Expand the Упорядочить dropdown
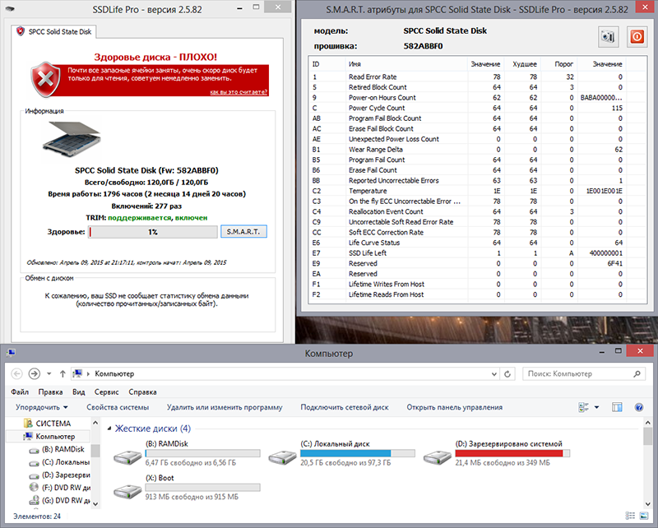Image resolution: width=658 pixels, height=528 pixels. coord(42,407)
